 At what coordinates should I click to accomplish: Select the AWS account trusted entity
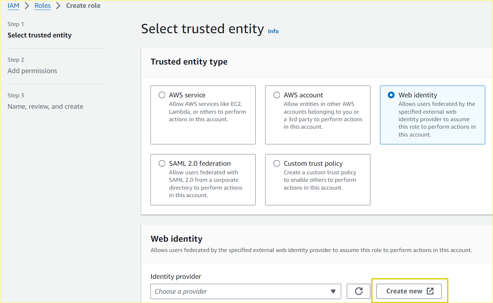pyautogui.click(x=277, y=95)
